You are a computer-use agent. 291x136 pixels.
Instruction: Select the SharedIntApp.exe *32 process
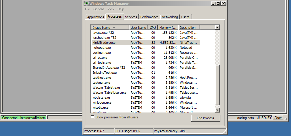146,68
